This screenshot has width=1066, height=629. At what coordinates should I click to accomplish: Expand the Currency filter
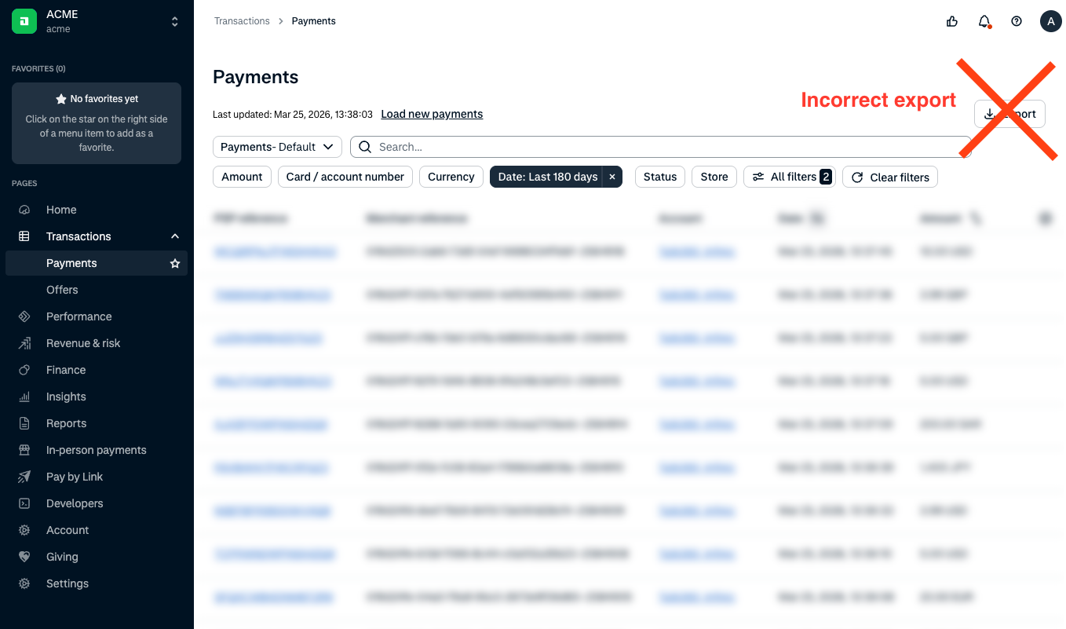[451, 177]
